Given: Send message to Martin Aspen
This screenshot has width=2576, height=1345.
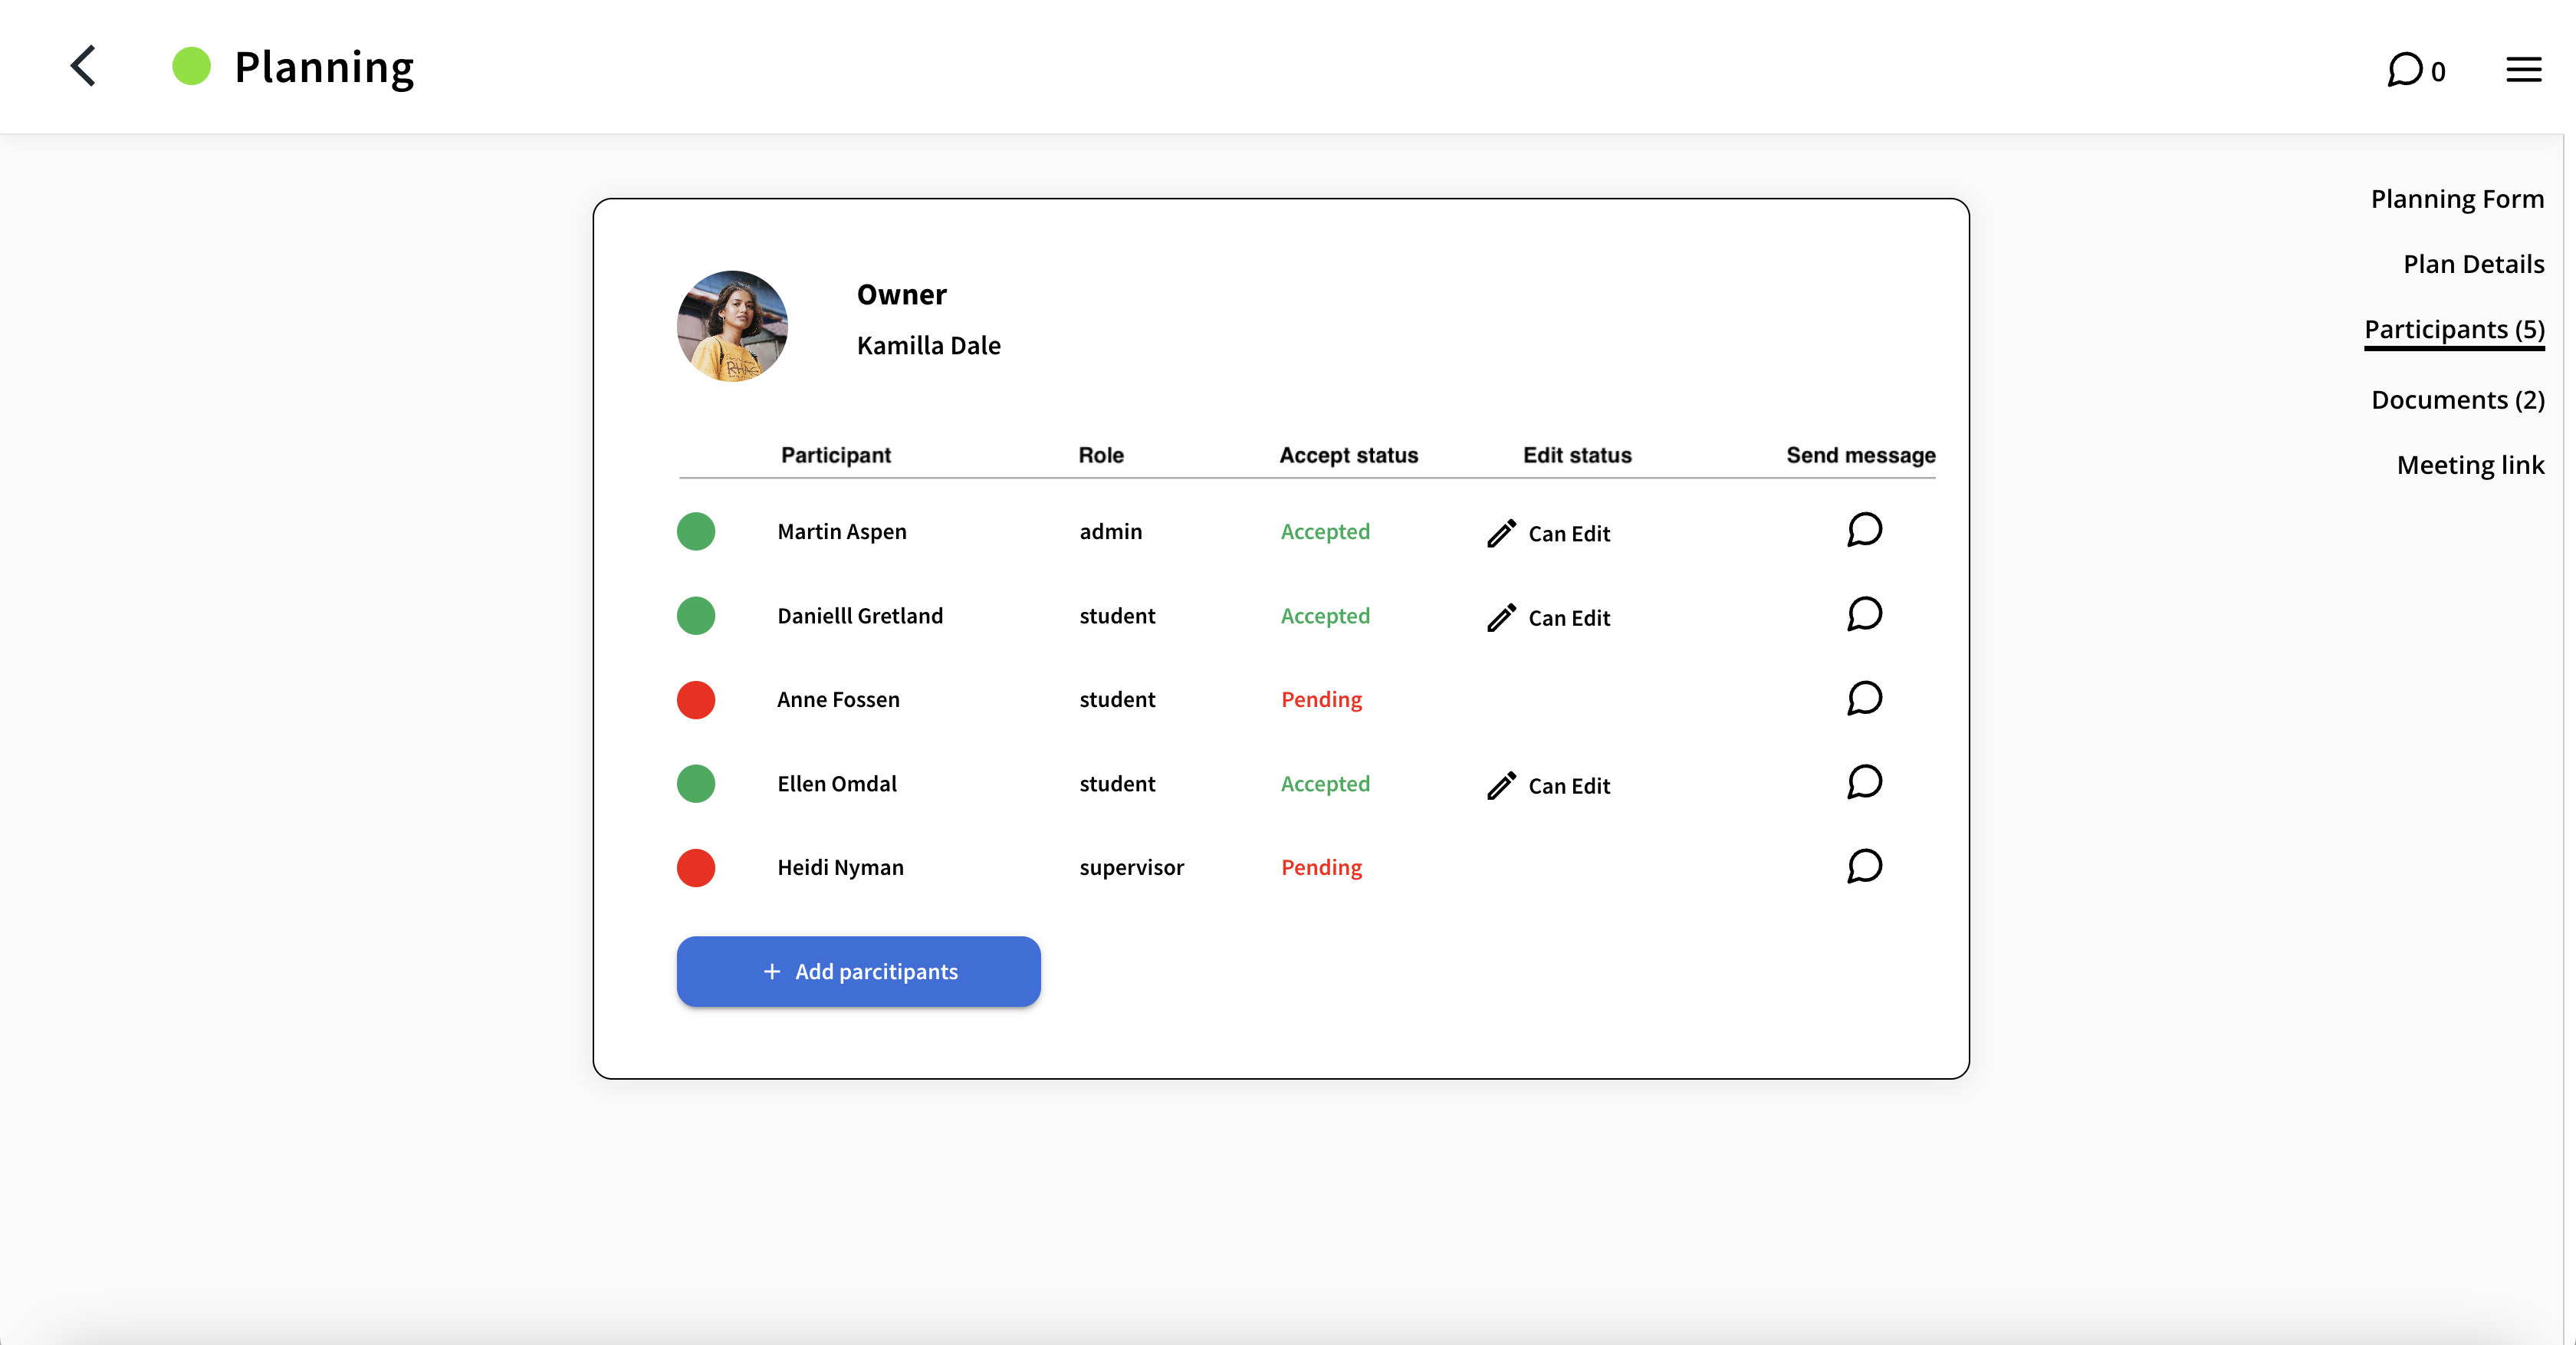Looking at the screenshot, I should [1864, 530].
